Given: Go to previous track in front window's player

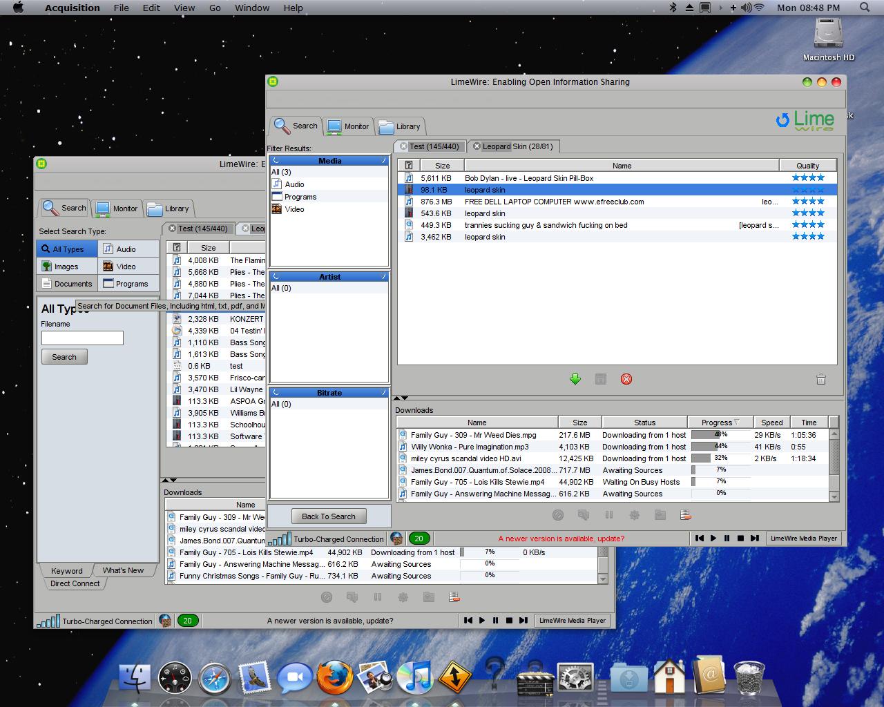Looking at the screenshot, I should coord(700,539).
